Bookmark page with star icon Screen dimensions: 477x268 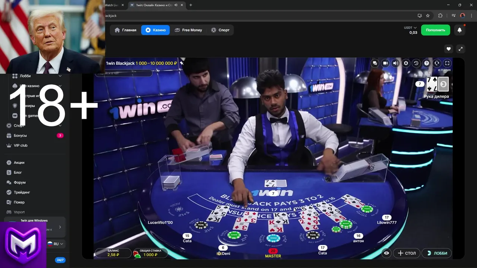click(428, 16)
